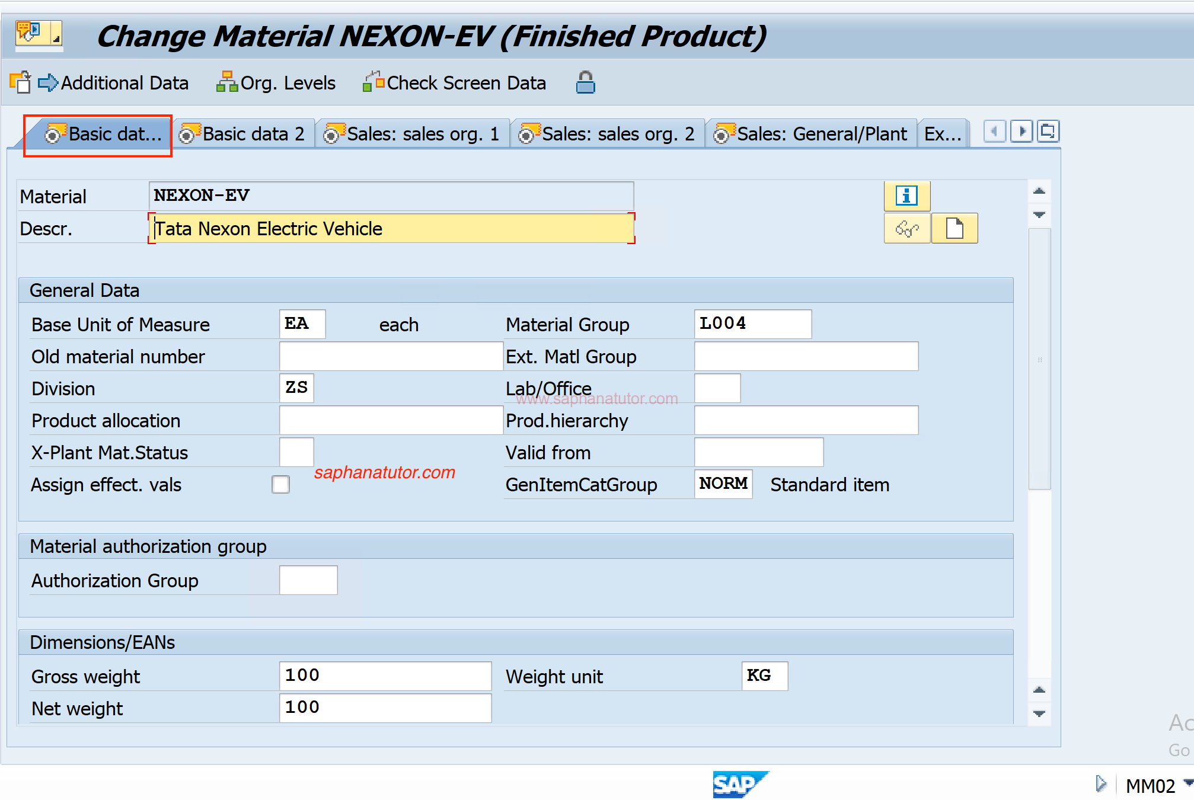The height and width of the screenshot is (800, 1194).
Task: Open the tab list icon
Action: [x=1048, y=131]
